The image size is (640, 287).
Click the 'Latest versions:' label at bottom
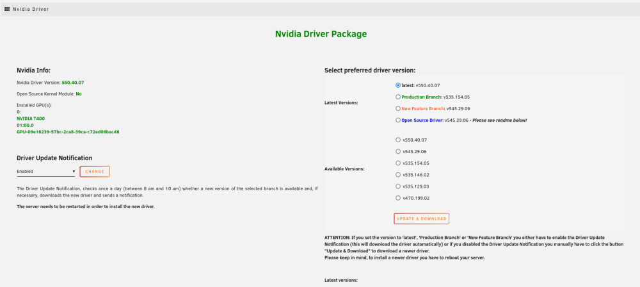click(x=341, y=281)
